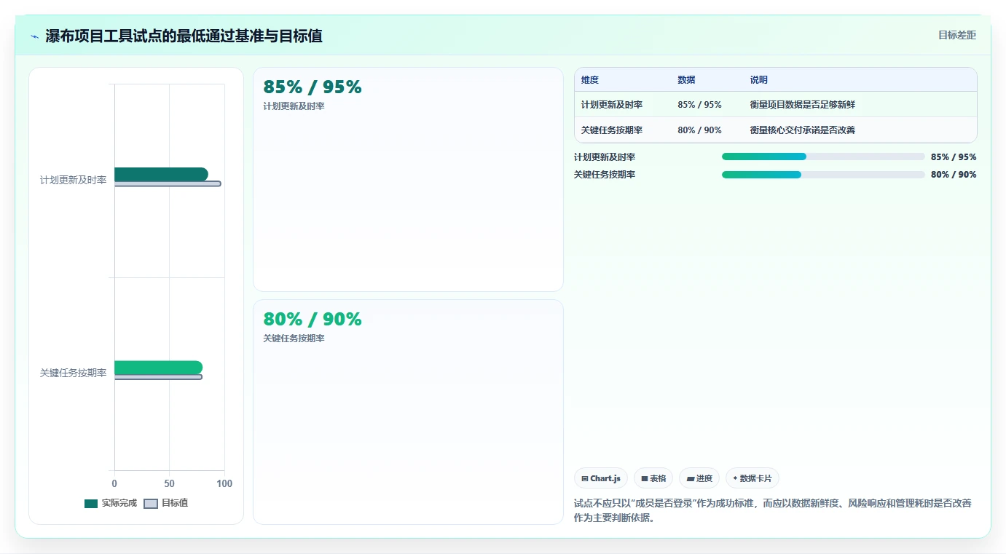1006x554 pixels.
Task: Click the 80% / 90% progress value text
Action: [954, 175]
